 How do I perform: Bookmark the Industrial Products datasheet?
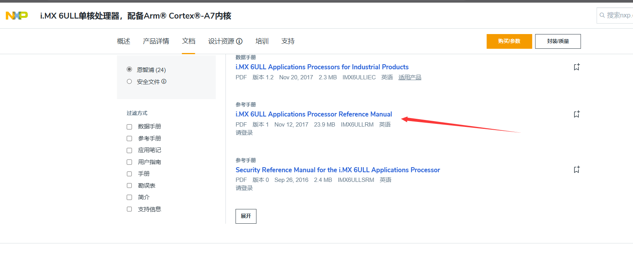(x=576, y=67)
